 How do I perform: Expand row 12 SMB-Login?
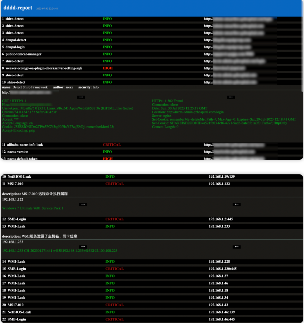pyautogui.click(x=152, y=219)
